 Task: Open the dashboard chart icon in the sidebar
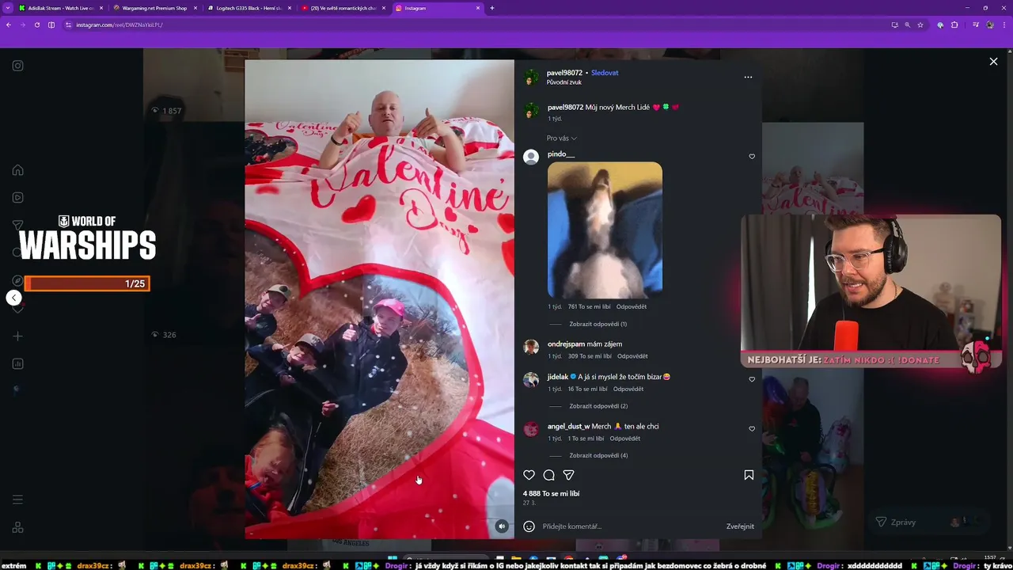pos(17,364)
